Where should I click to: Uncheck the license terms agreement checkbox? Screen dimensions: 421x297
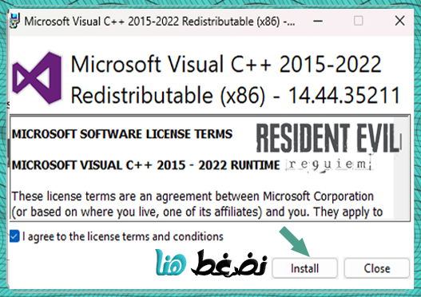pyautogui.click(x=14, y=236)
